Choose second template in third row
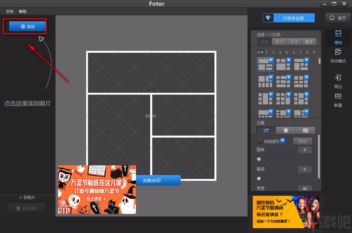This screenshot has width=352, height=233. pyautogui.click(x=283, y=98)
